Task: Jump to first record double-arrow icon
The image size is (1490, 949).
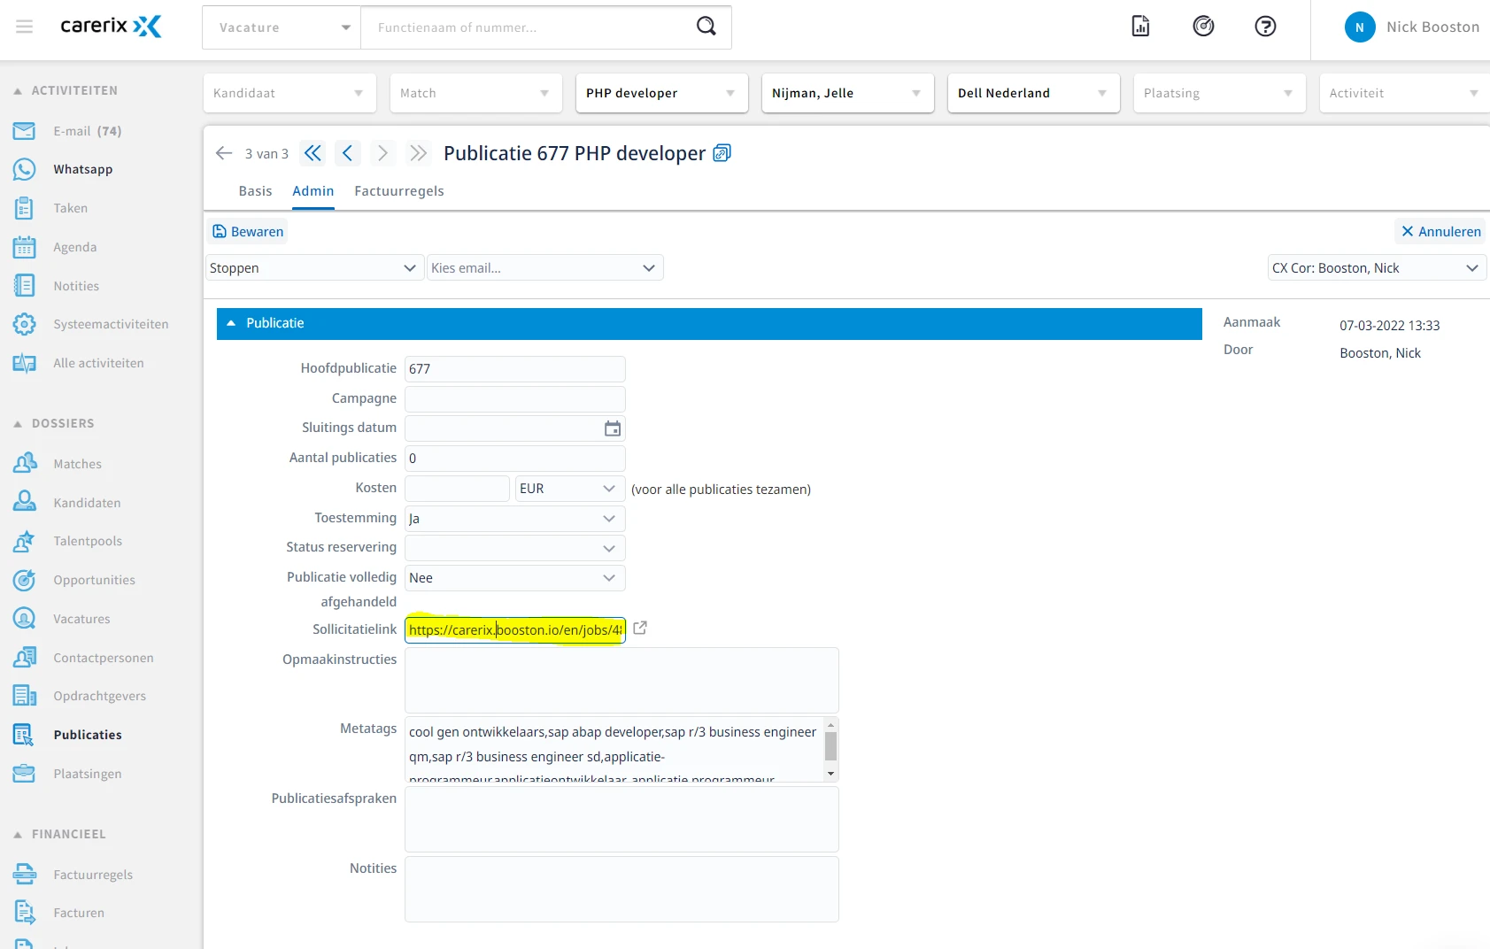Action: [x=313, y=153]
